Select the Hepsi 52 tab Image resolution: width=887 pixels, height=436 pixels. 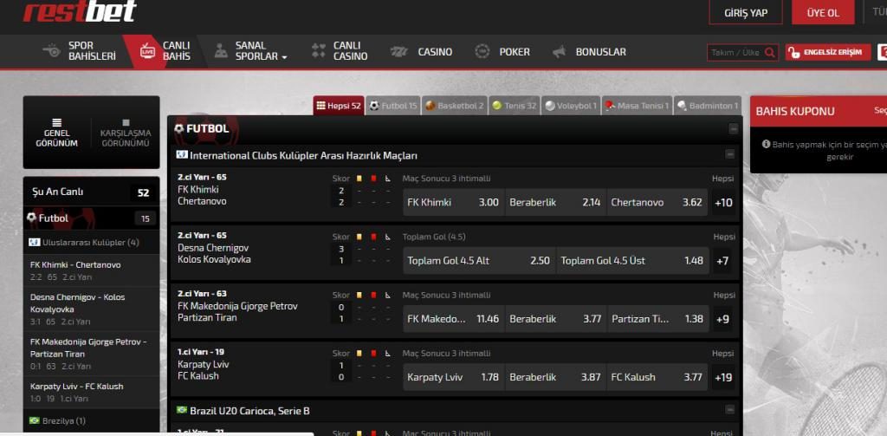(339, 106)
